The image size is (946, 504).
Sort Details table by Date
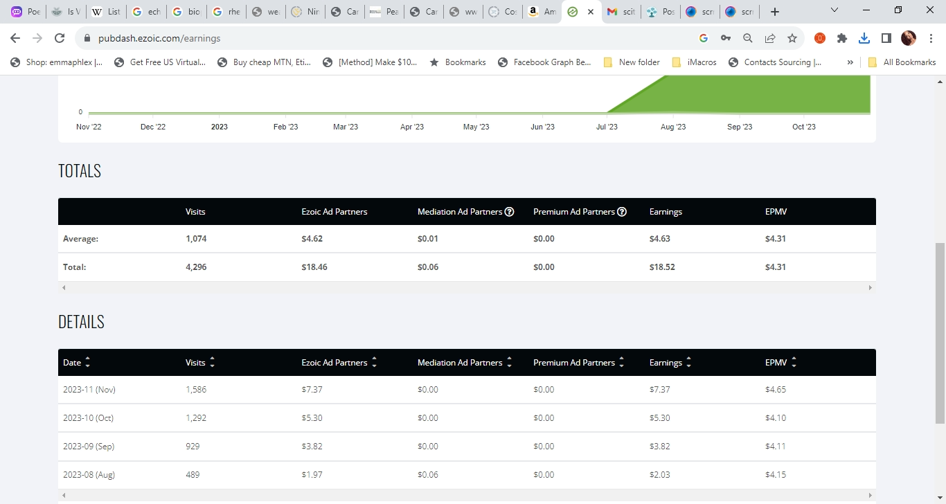[88, 363]
